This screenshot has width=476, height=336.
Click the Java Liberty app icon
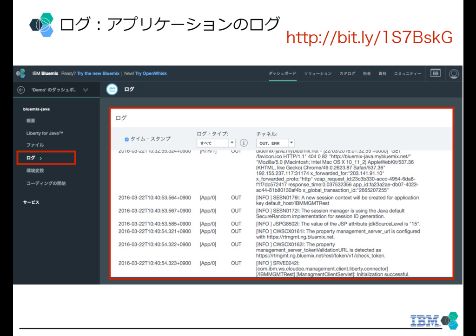(112, 90)
